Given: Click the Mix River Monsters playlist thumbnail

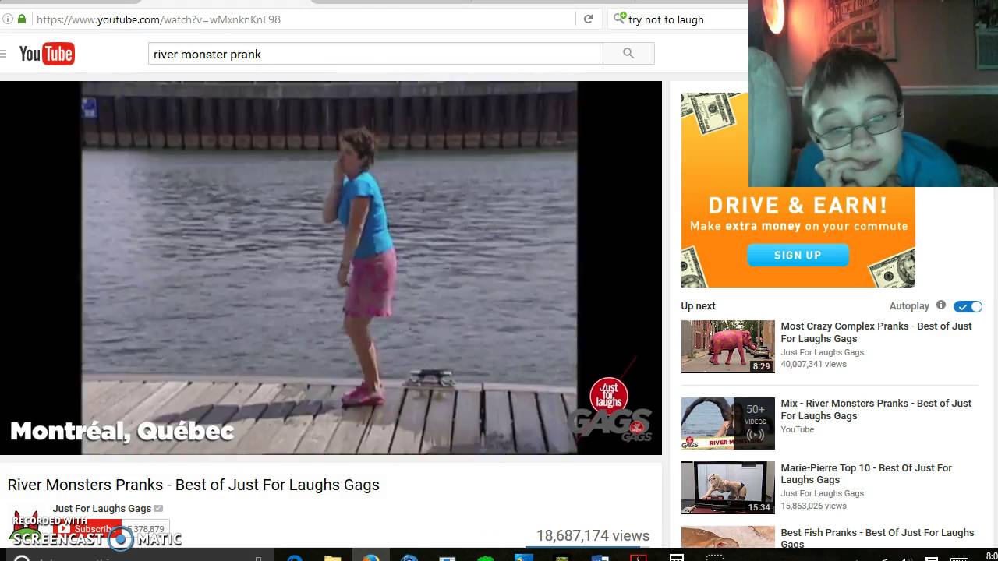Looking at the screenshot, I should coord(728,423).
